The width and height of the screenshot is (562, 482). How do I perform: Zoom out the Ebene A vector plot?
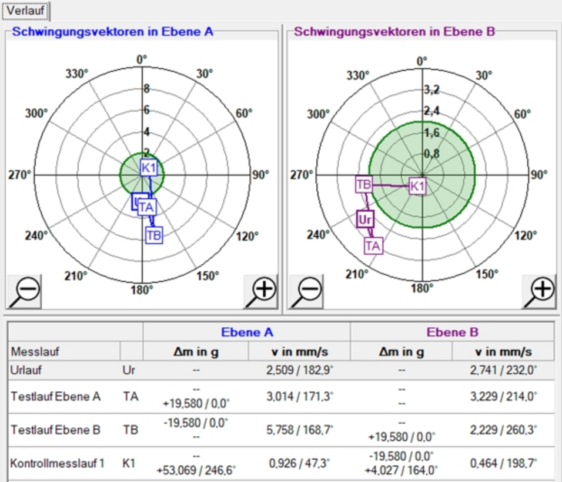tap(24, 291)
